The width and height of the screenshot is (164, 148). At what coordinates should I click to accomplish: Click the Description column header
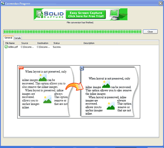(100, 43)
